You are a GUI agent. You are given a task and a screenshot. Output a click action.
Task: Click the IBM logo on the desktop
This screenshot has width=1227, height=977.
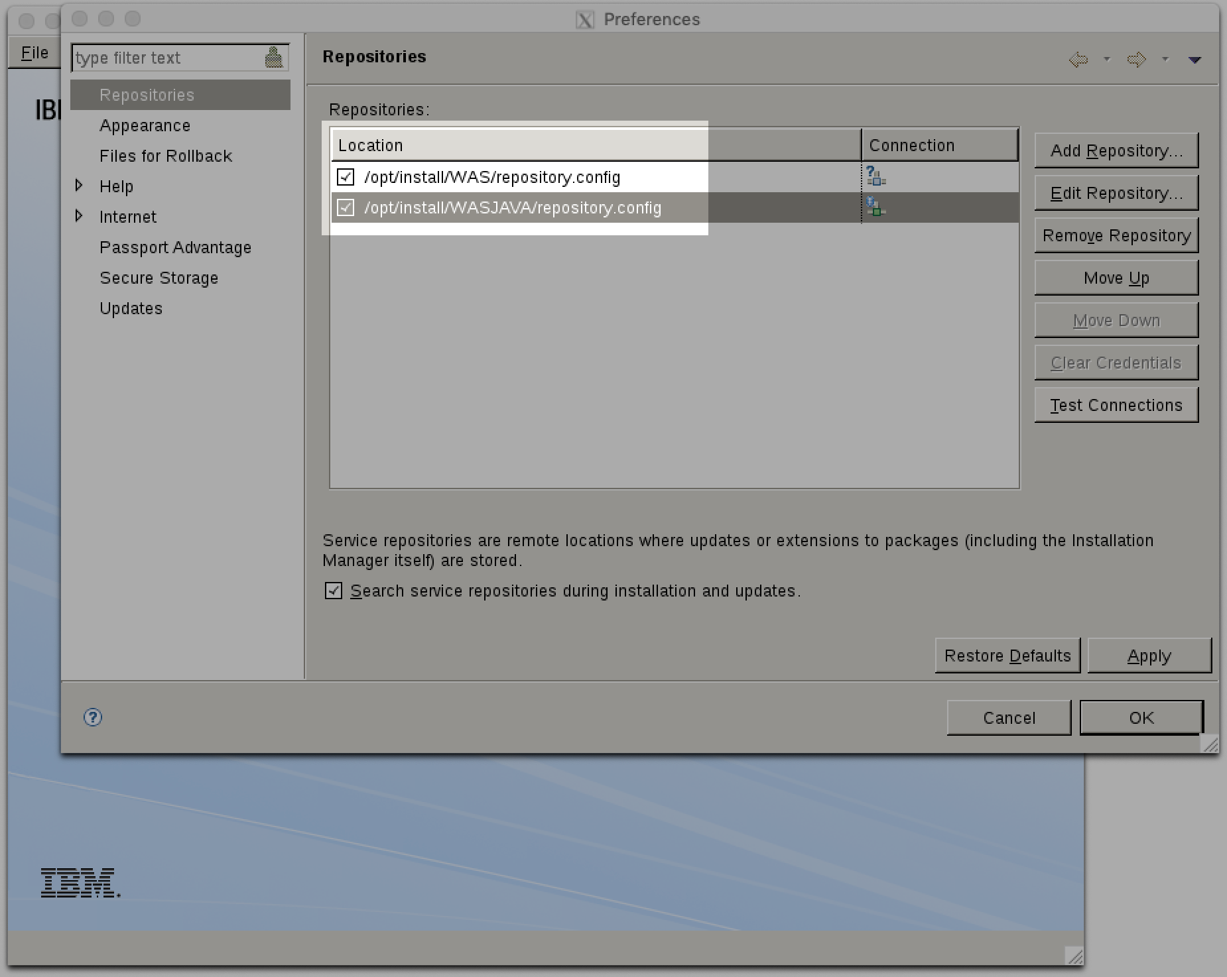coord(80,882)
